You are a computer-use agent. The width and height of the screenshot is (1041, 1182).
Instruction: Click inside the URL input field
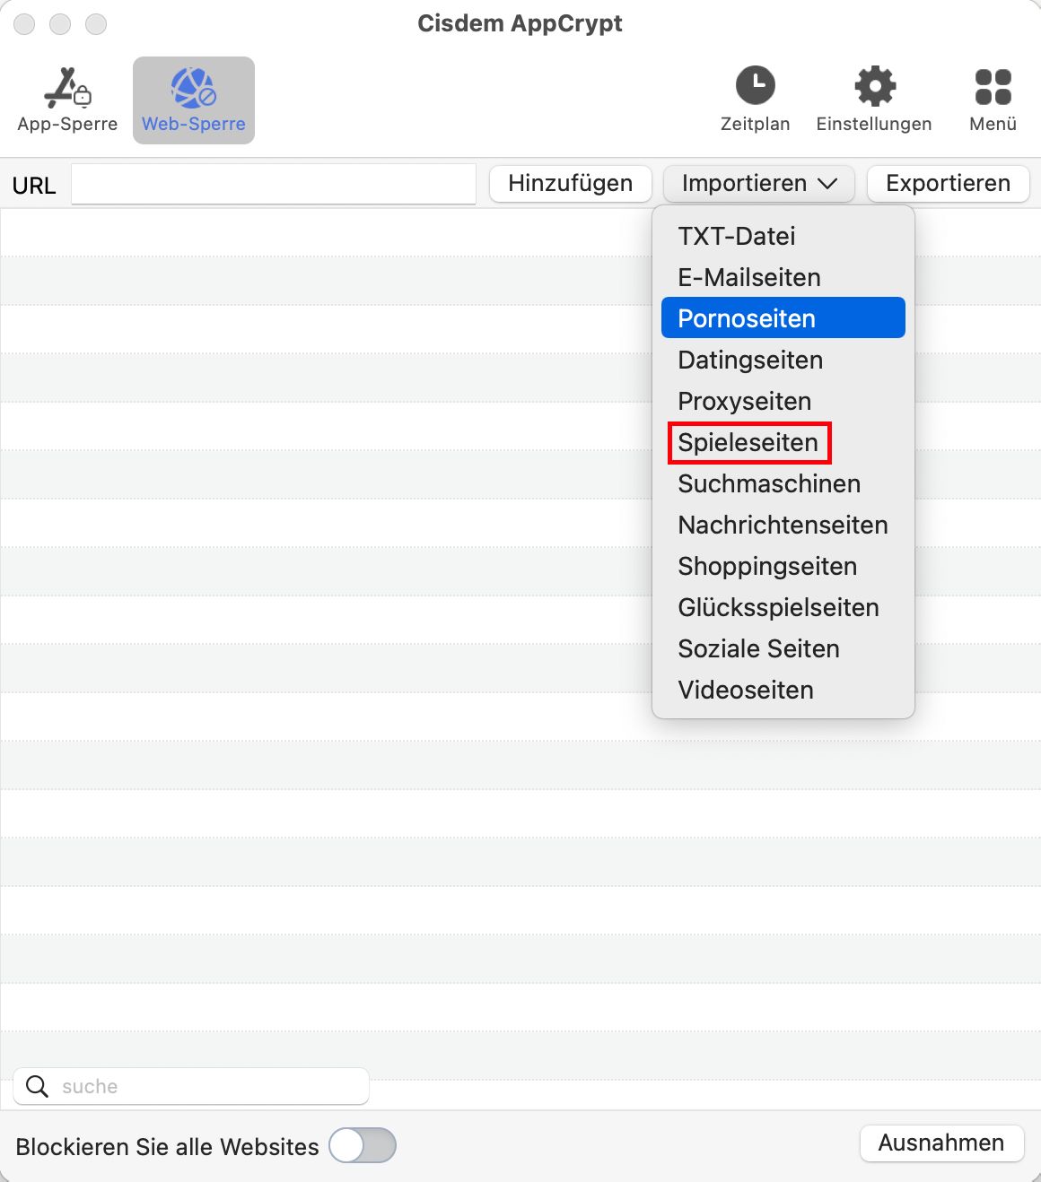click(273, 184)
